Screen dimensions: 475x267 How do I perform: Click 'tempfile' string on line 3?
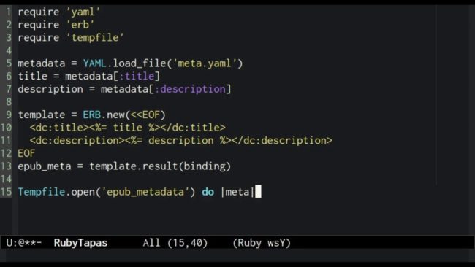pyautogui.click(x=95, y=38)
